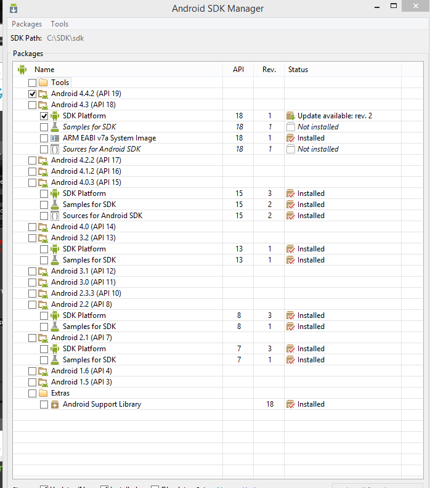
Task: Click revision 18 cell of Android Support Library
Action: (270, 404)
